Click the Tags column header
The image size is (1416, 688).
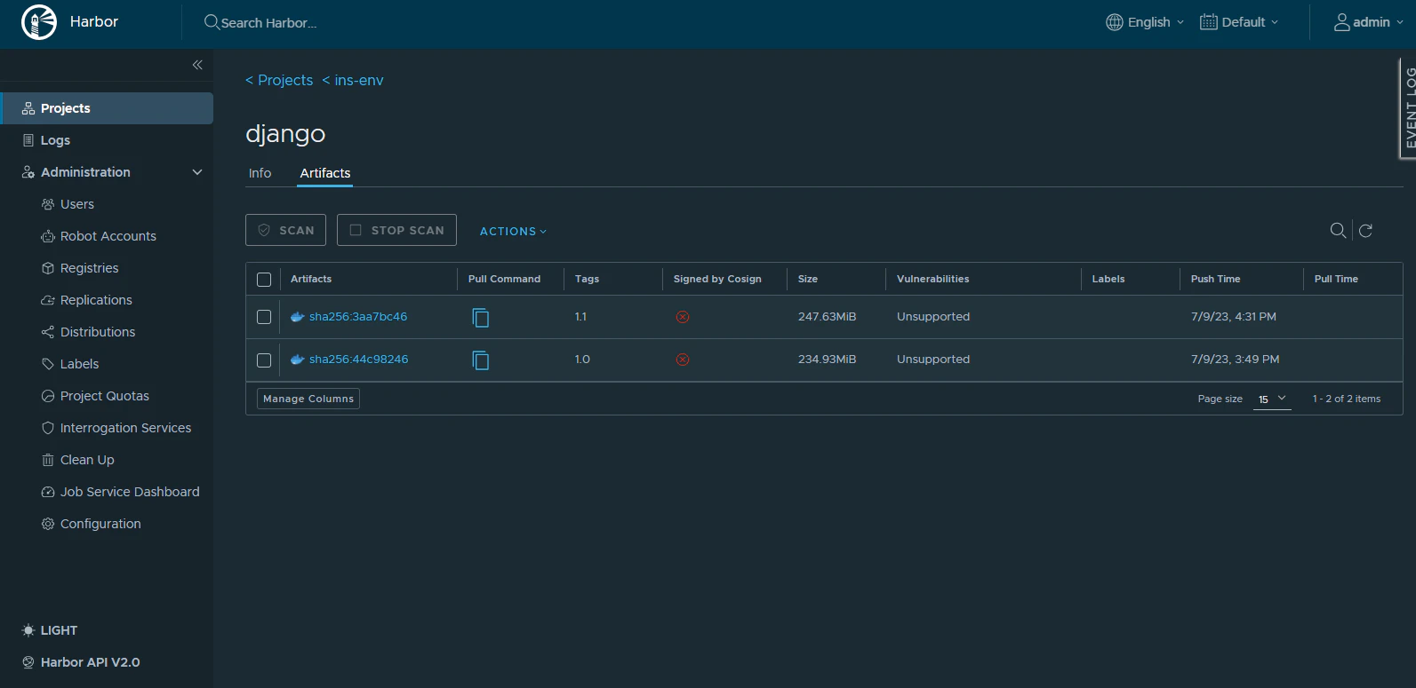point(587,279)
